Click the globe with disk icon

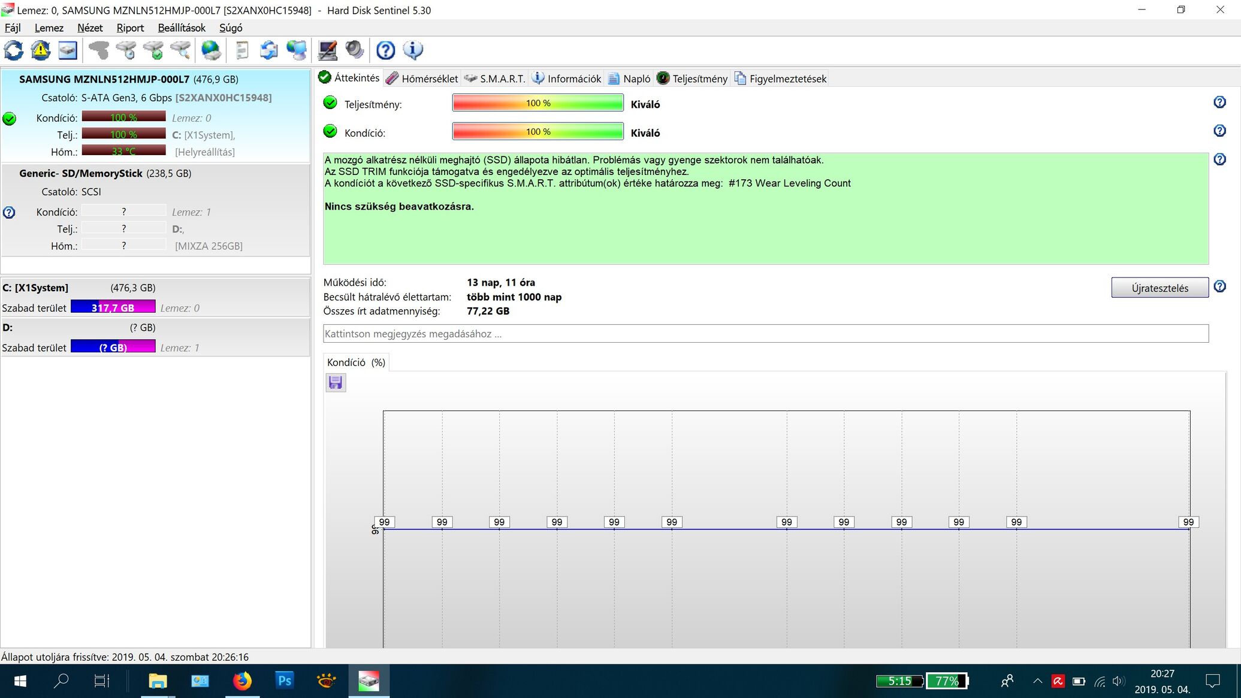(211, 50)
